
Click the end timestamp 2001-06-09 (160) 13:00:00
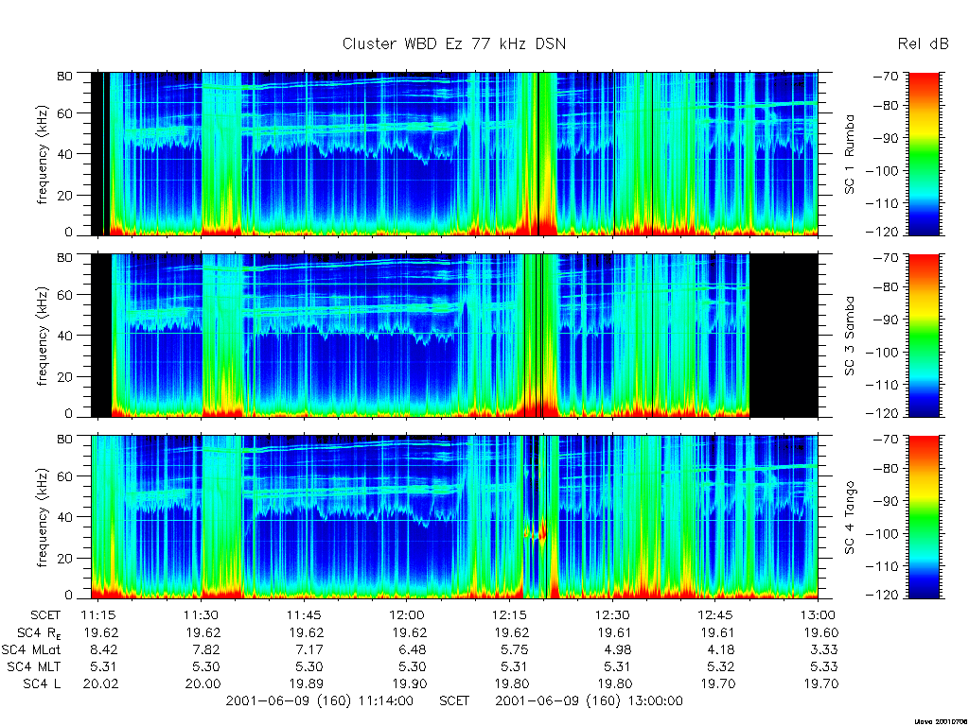[x=589, y=701]
